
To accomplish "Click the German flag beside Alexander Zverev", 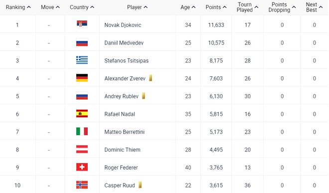I will click(x=82, y=78).
